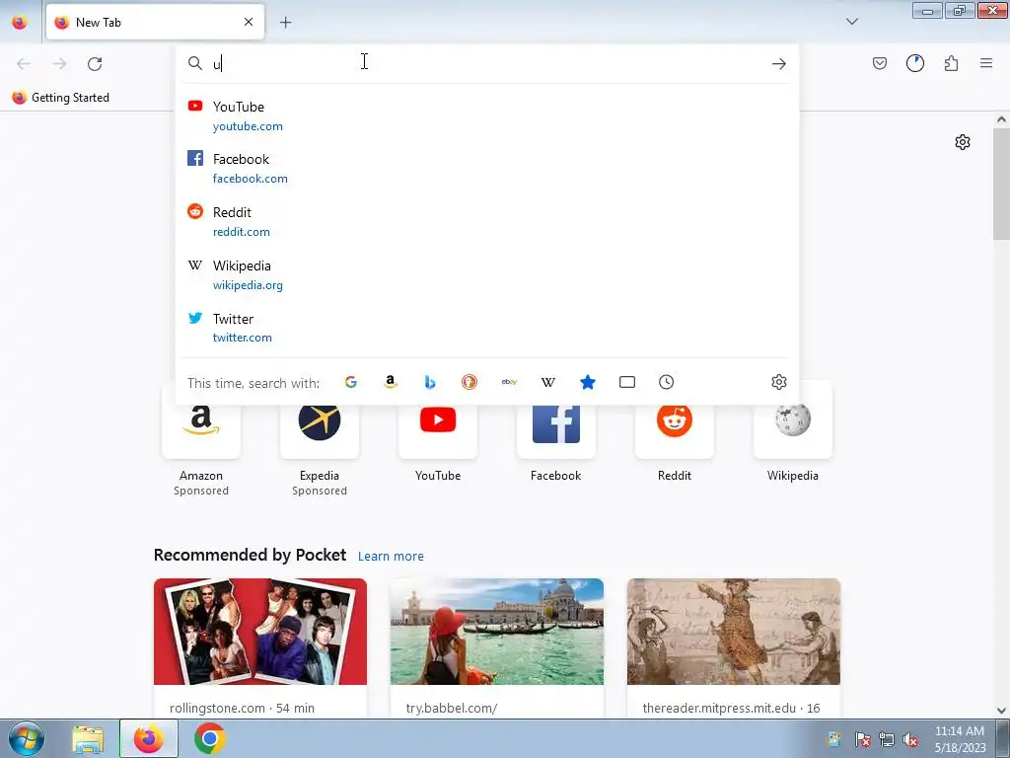Open network tray icon
The image size is (1010, 758).
pos(887,740)
